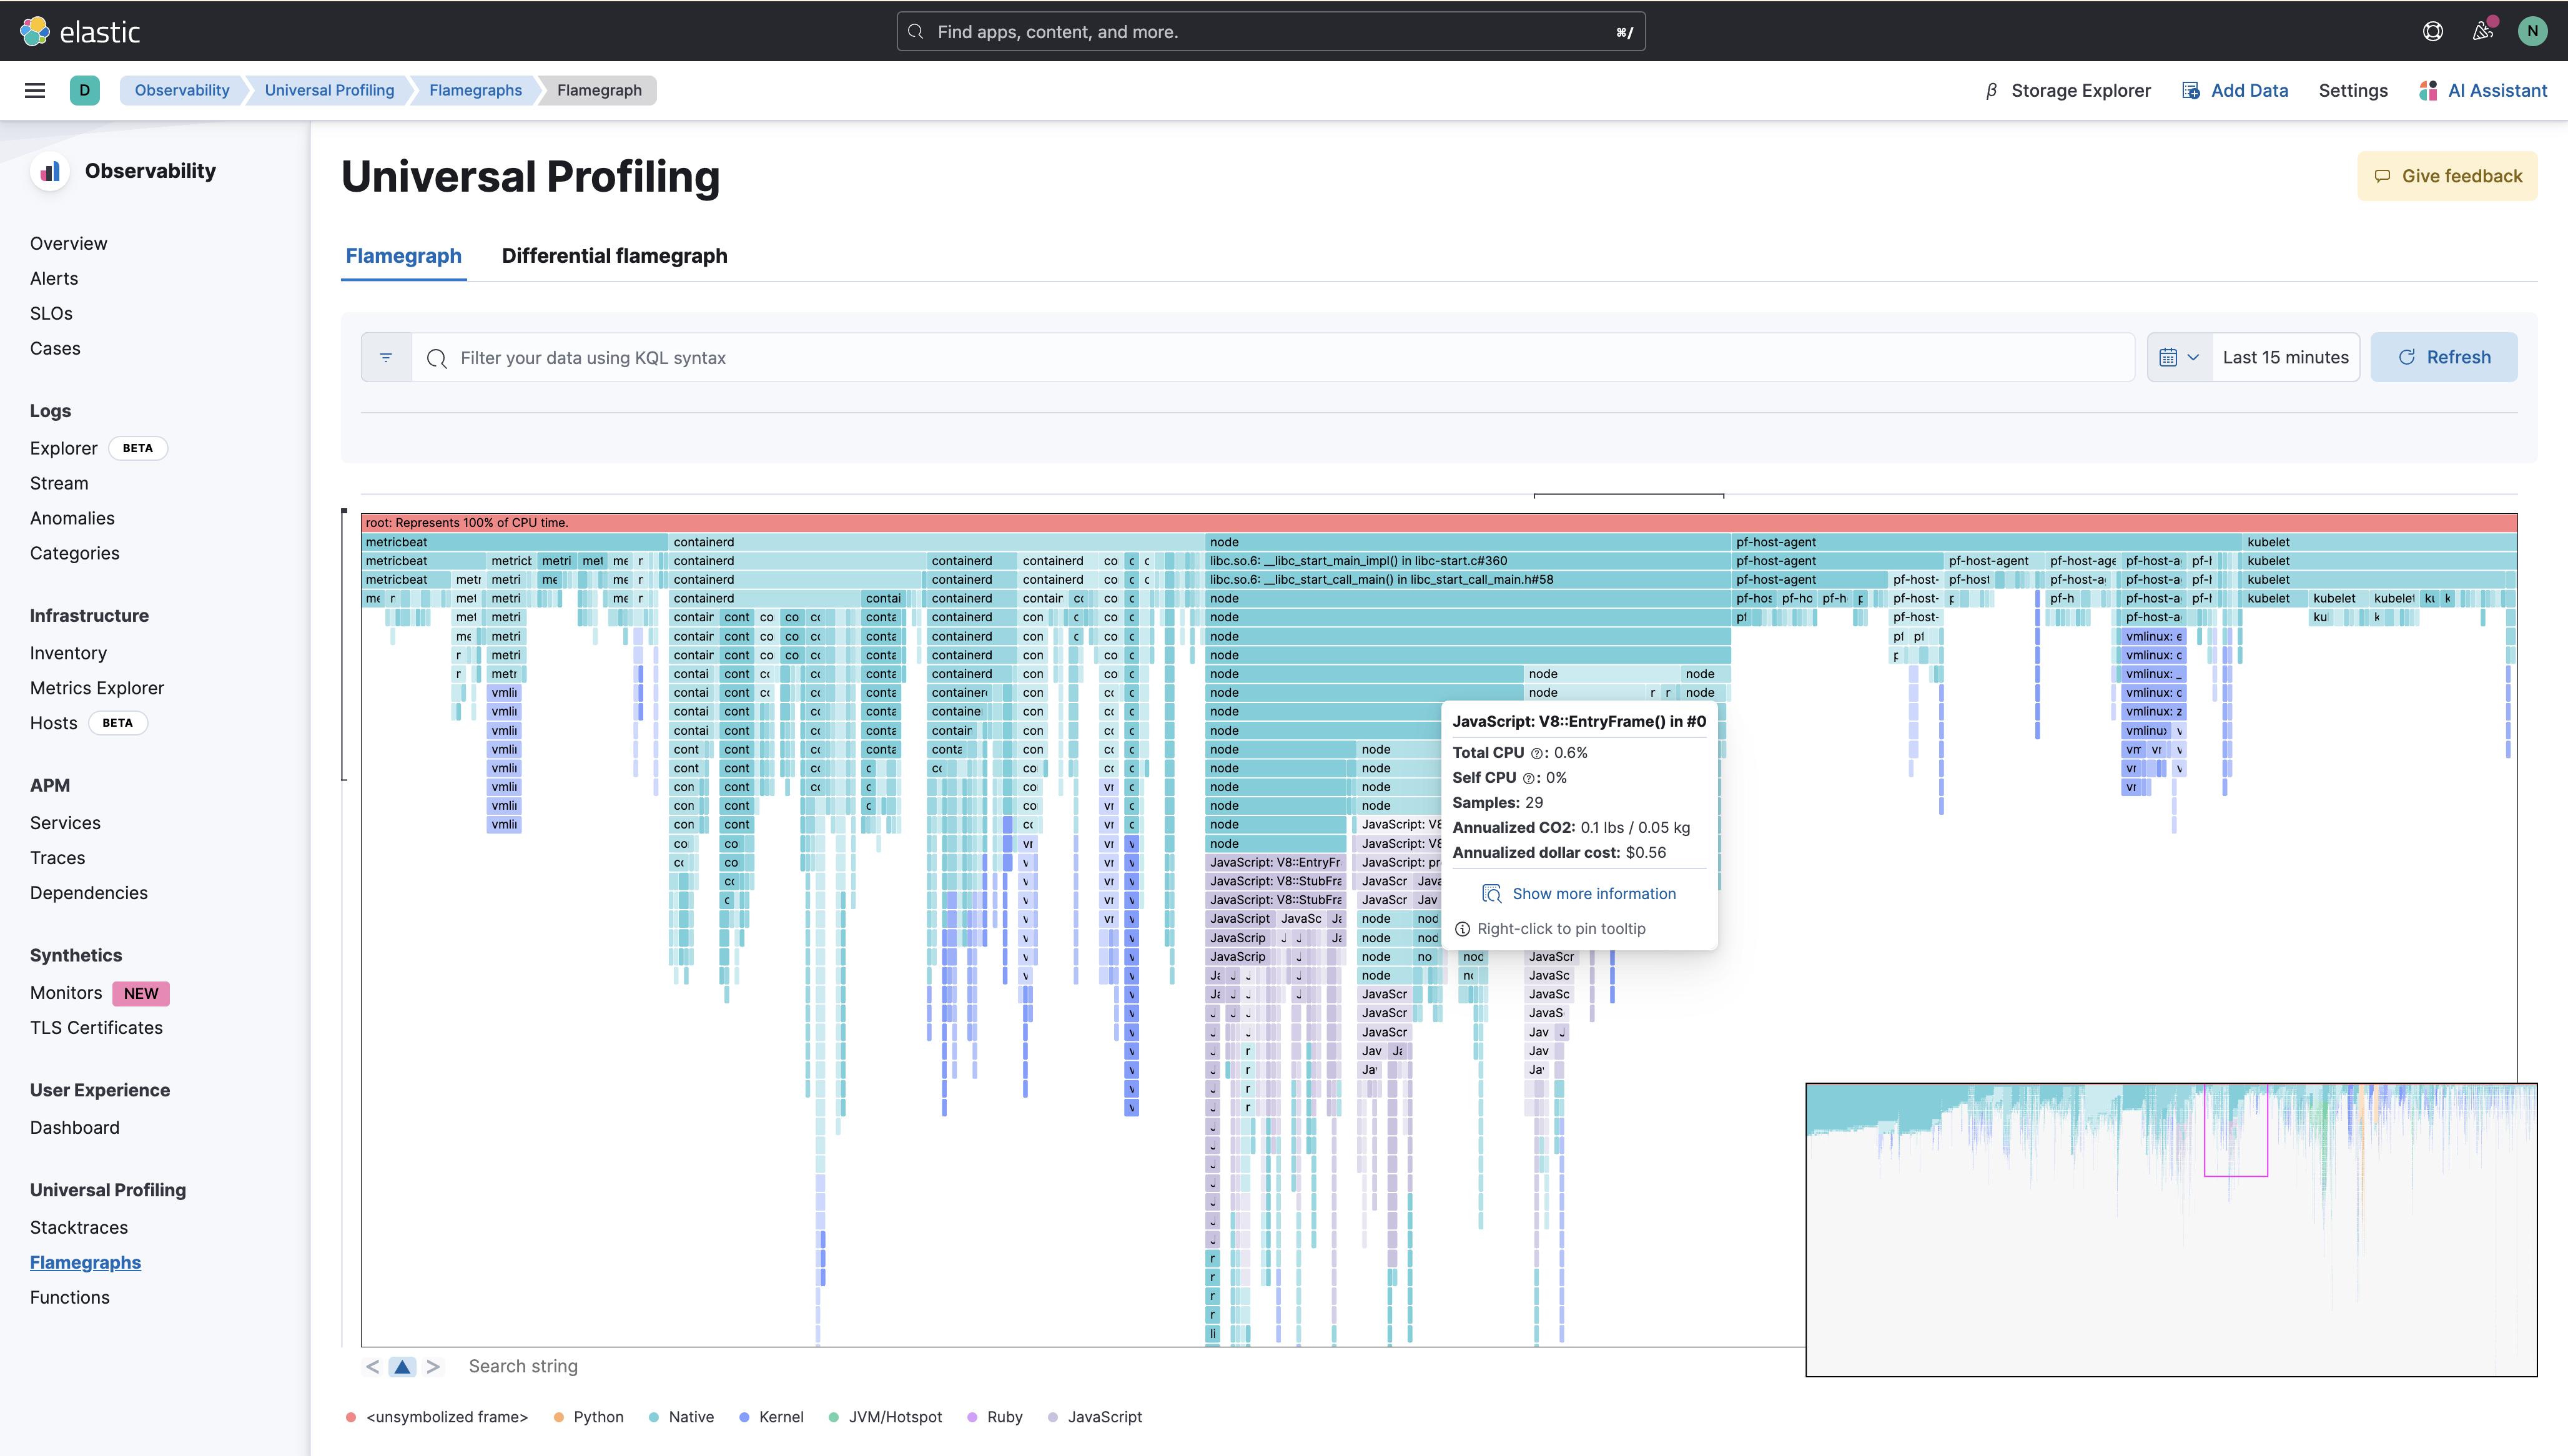Click the user profile avatar N
This screenshot has height=1456, width=2568.
pyautogui.click(x=2532, y=31)
